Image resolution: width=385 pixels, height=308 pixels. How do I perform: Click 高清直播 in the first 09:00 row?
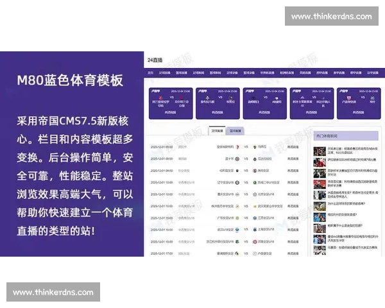(x=293, y=147)
